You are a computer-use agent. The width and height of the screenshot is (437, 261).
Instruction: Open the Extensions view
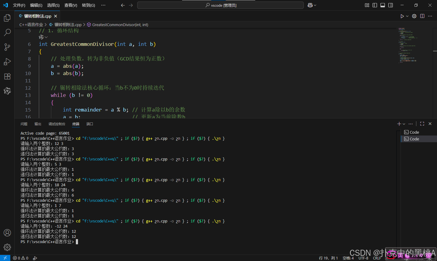[7, 76]
